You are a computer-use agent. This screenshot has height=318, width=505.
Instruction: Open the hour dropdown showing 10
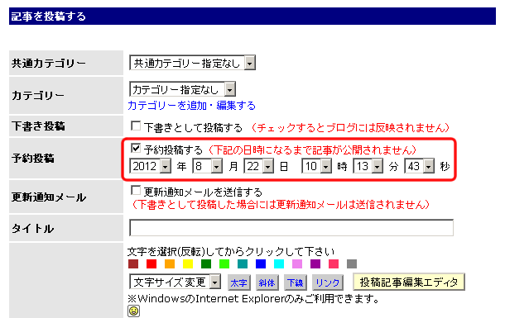(316, 166)
